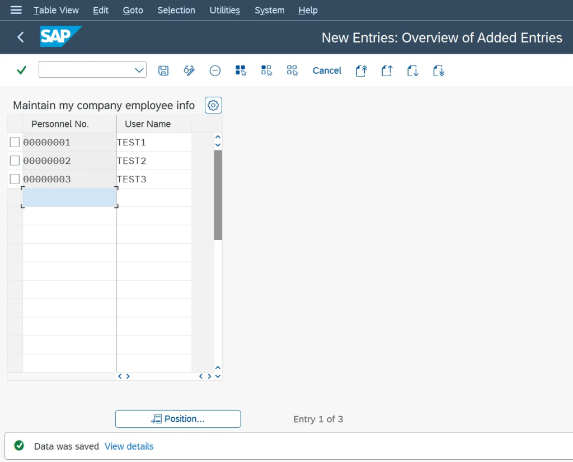Screen dimensions: 573x462
Task: Select the checkbox for personnel number 00000001
Action: point(15,142)
